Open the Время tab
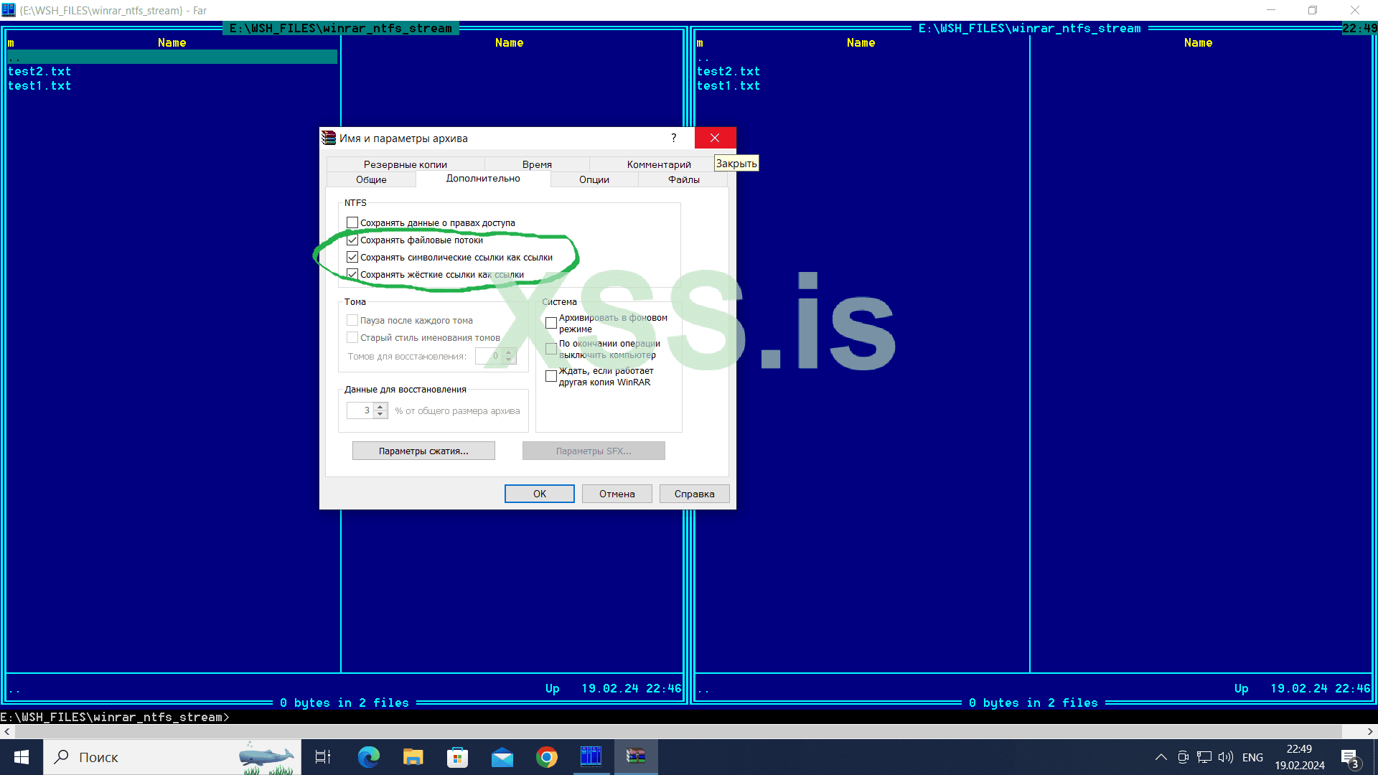1378x775 pixels. [x=536, y=164]
